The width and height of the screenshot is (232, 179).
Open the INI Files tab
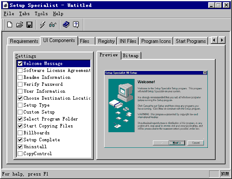pyautogui.click(x=128, y=41)
